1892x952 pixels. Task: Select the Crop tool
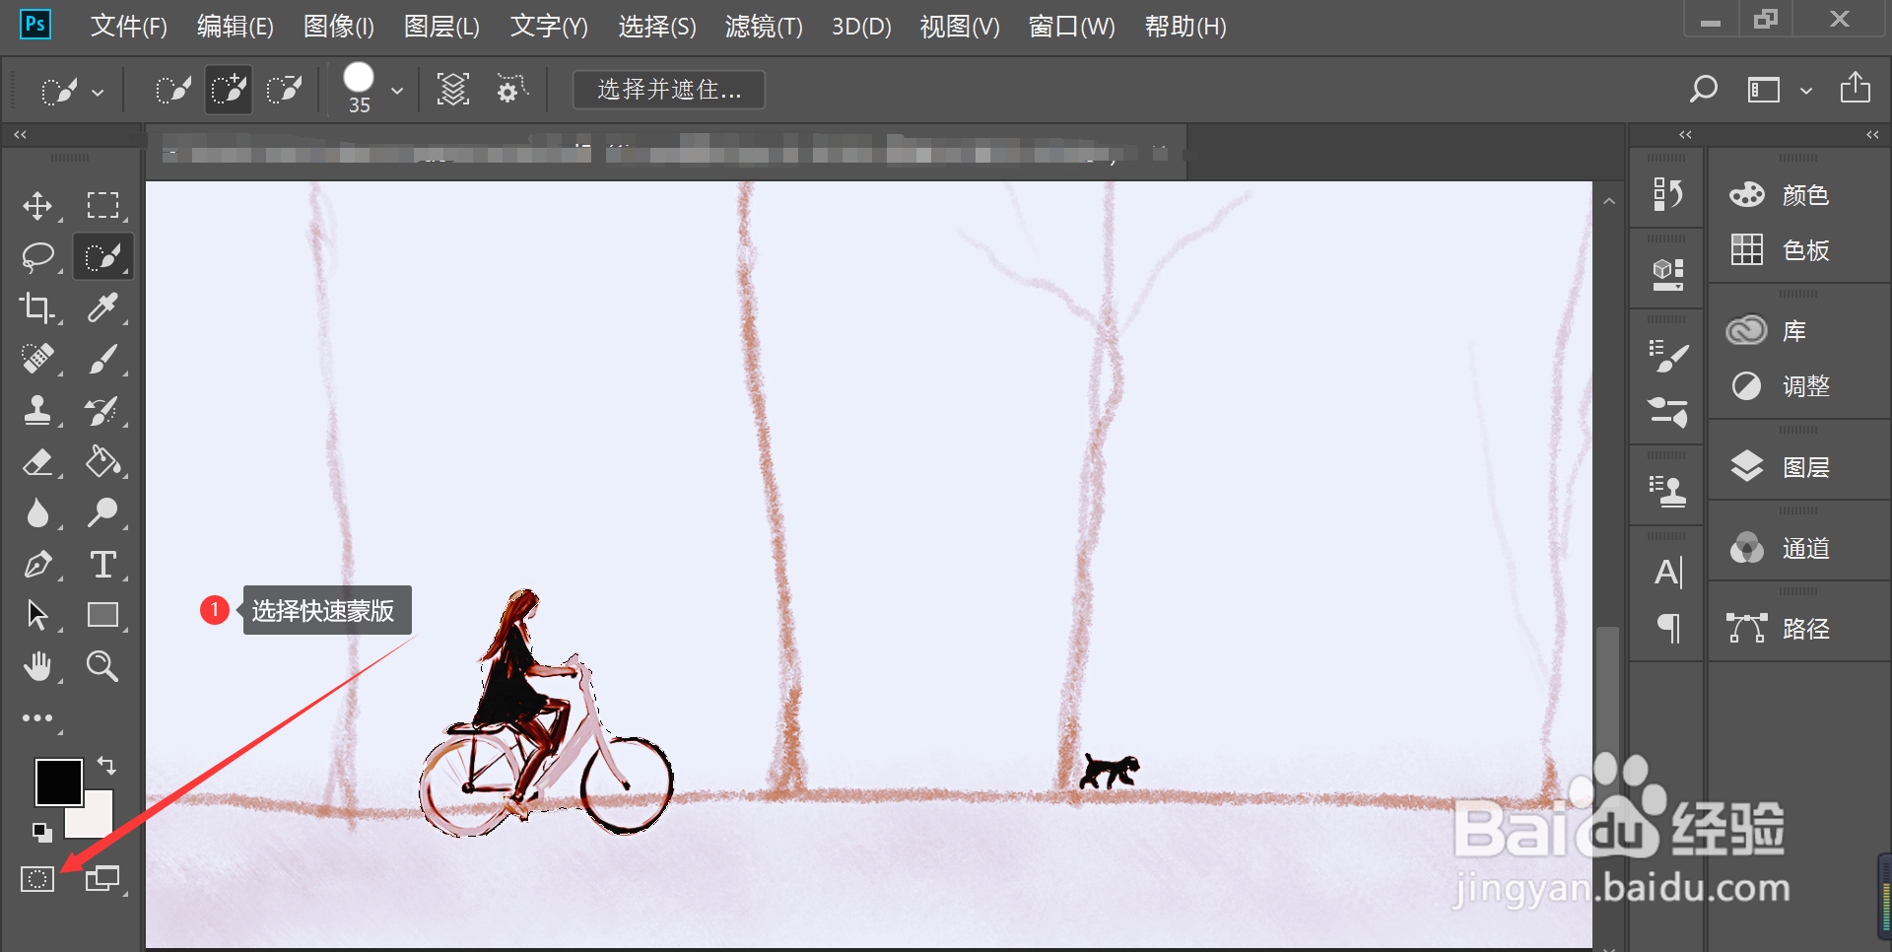(x=37, y=308)
